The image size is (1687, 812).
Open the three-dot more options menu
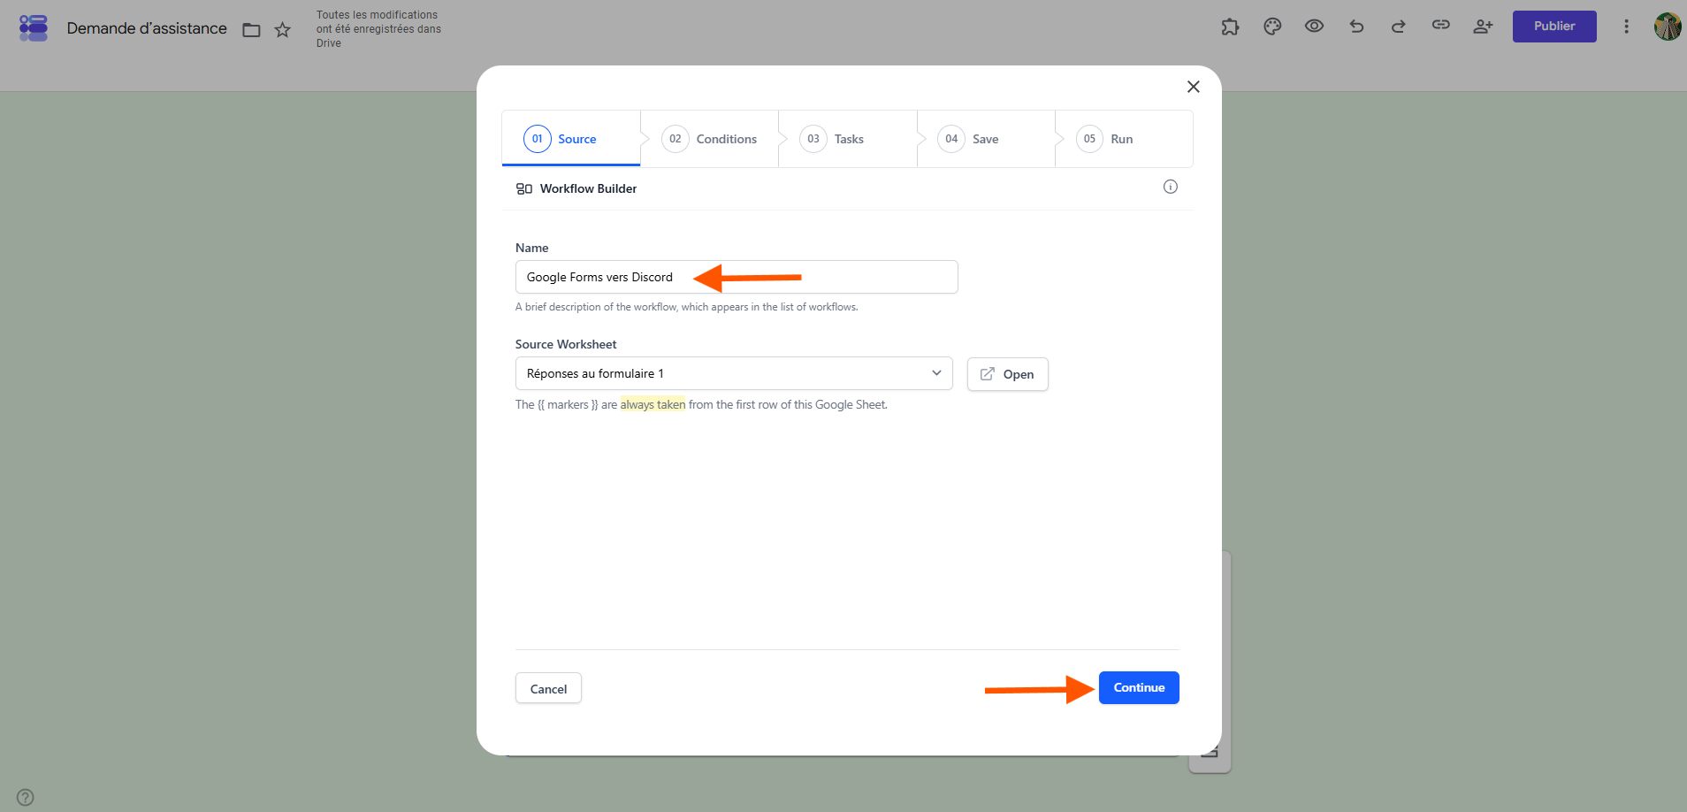point(1626,27)
